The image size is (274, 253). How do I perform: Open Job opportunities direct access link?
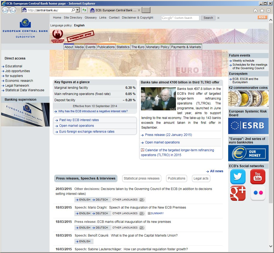click(18, 71)
